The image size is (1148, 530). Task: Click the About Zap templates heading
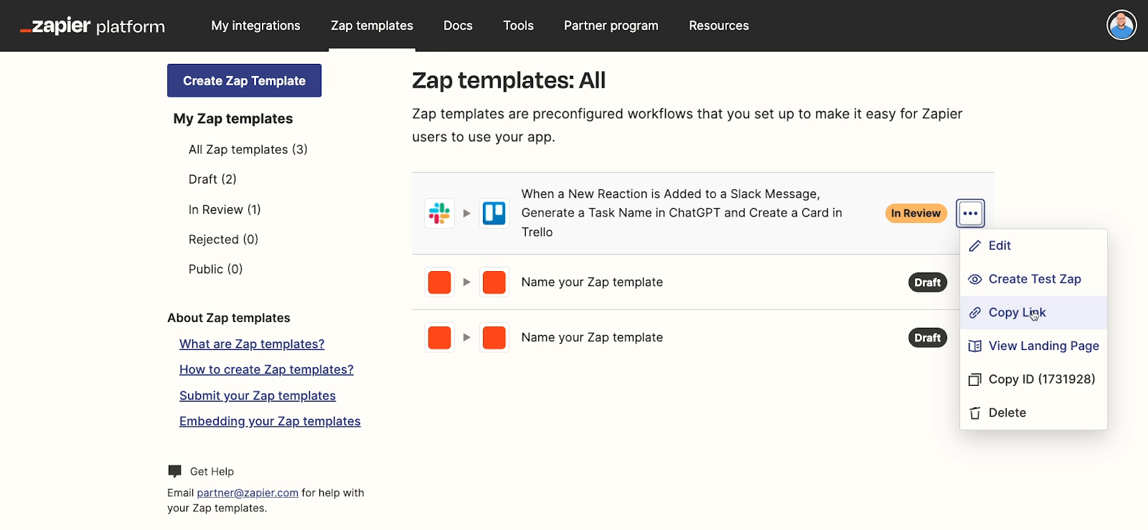[x=229, y=318]
